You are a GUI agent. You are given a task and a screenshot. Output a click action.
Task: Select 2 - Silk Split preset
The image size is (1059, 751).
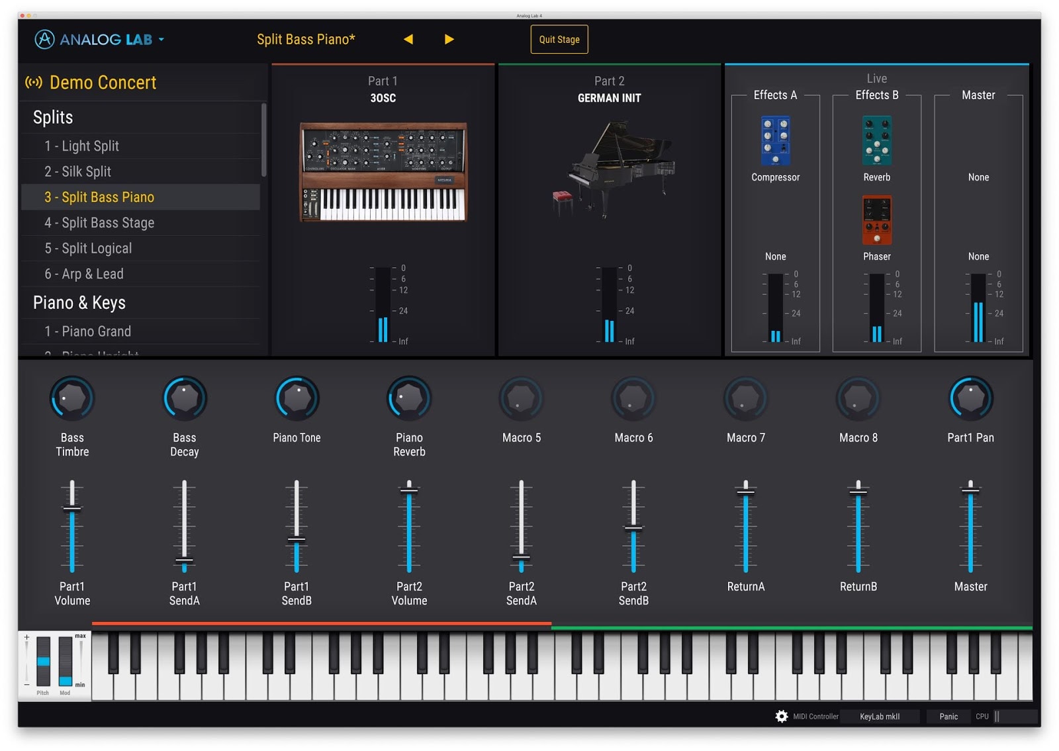pyautogui.click(x=140, y=171)
